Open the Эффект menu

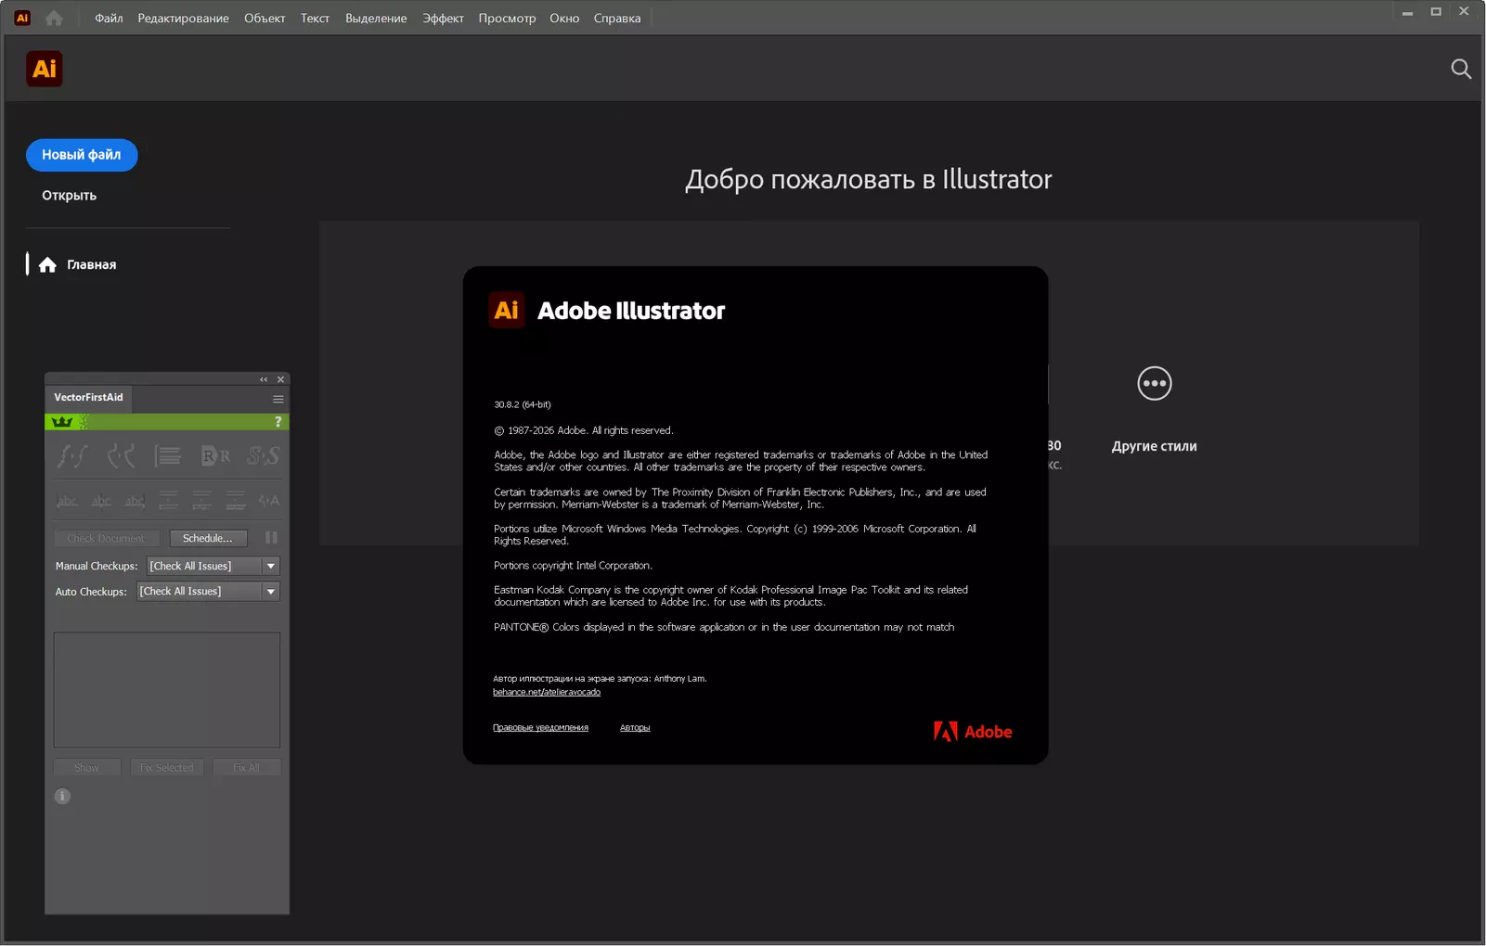(443, 18)
